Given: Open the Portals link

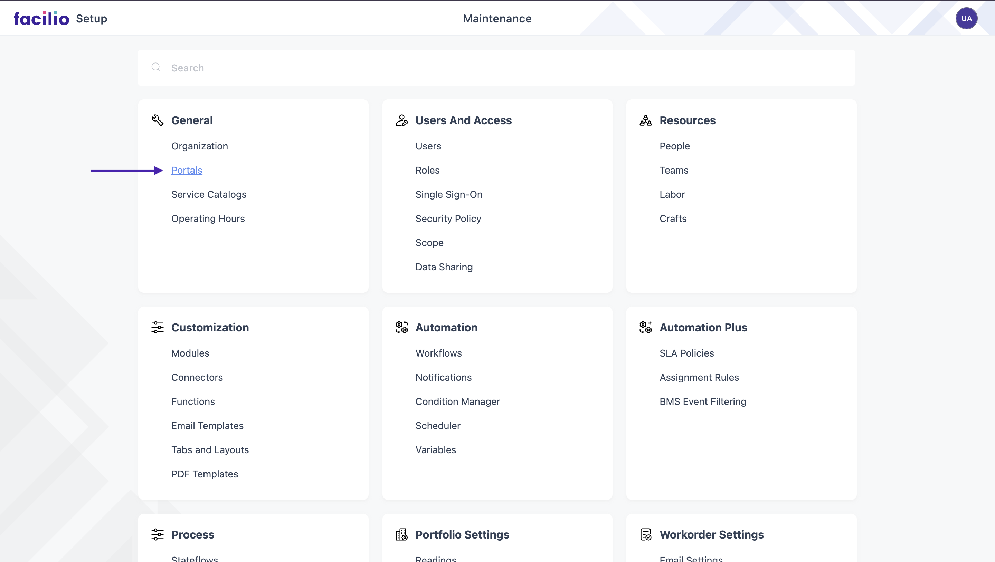Looking at the screenshot, I should pos(187,170).
